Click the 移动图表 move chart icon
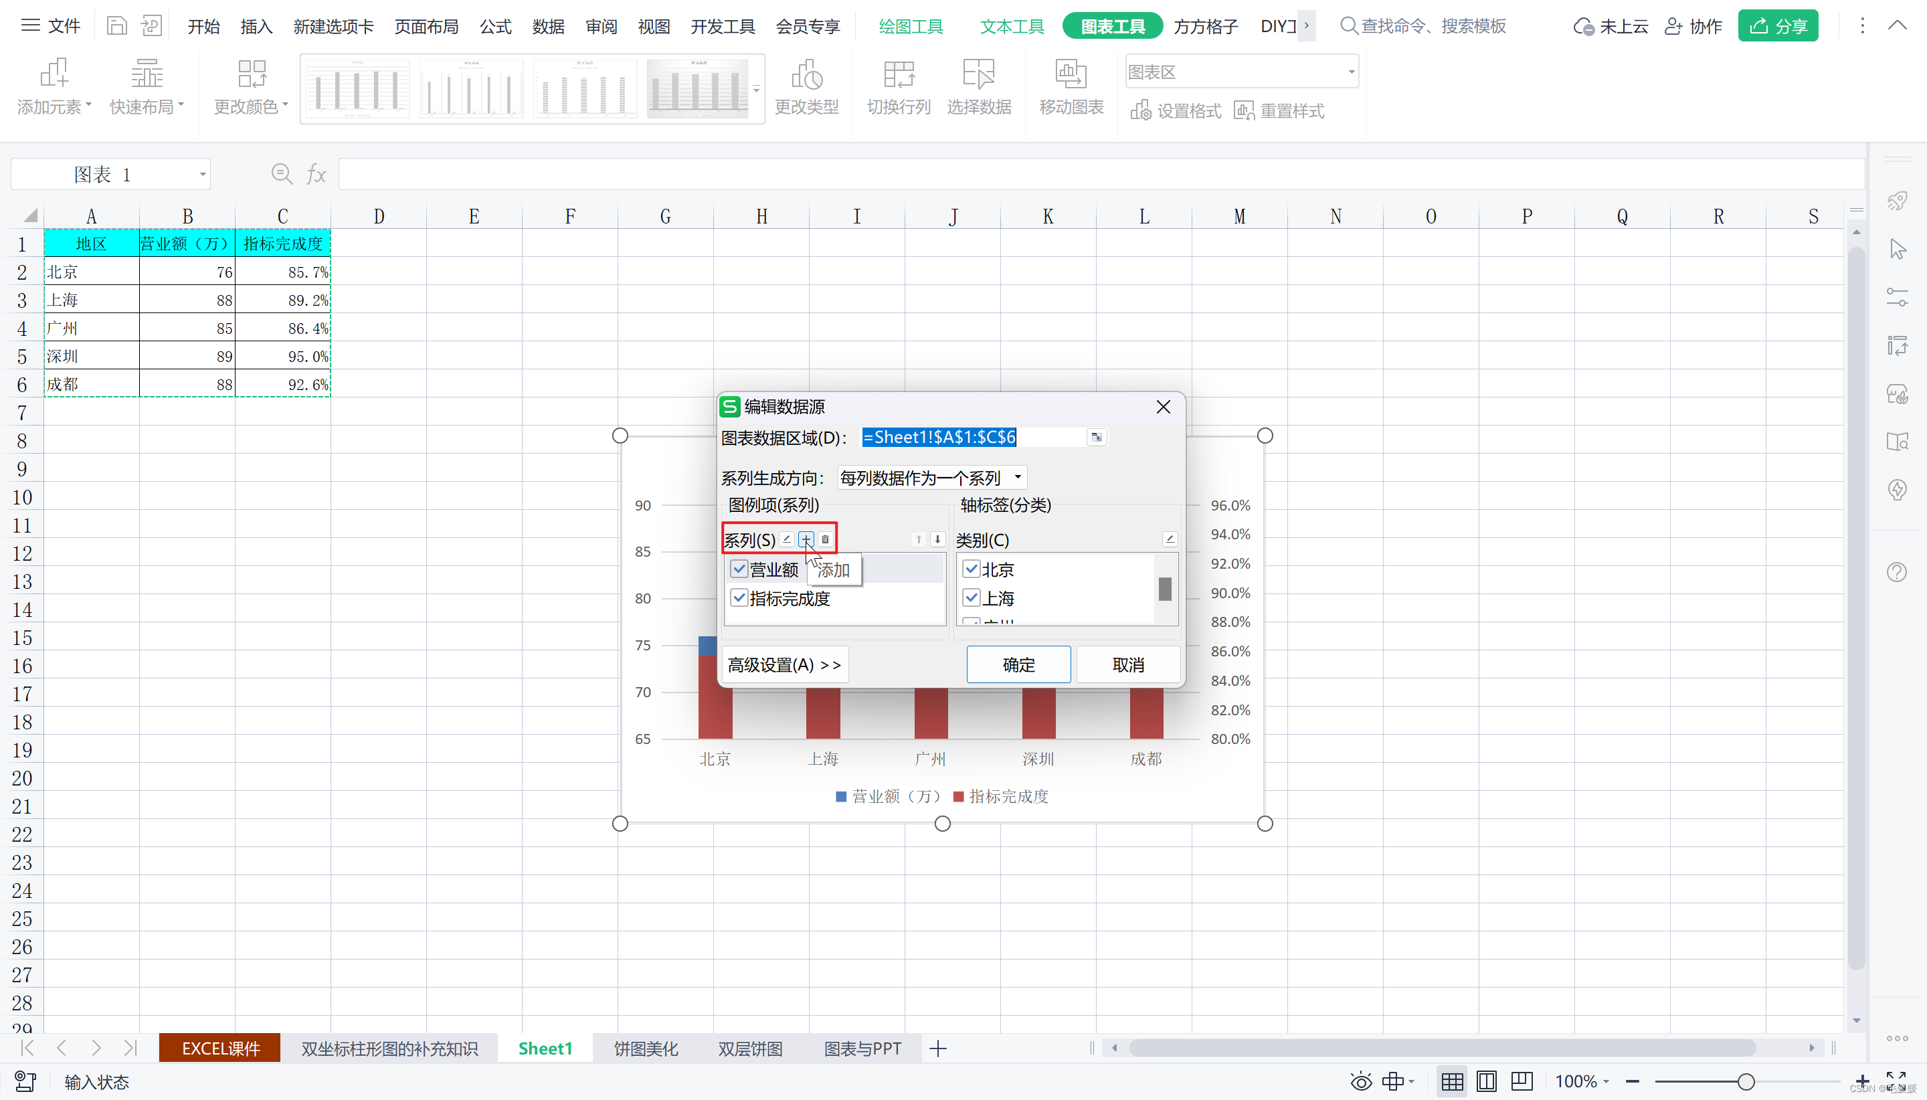The width and height of the screenshot is (1927, 1100). point(1071,75)
